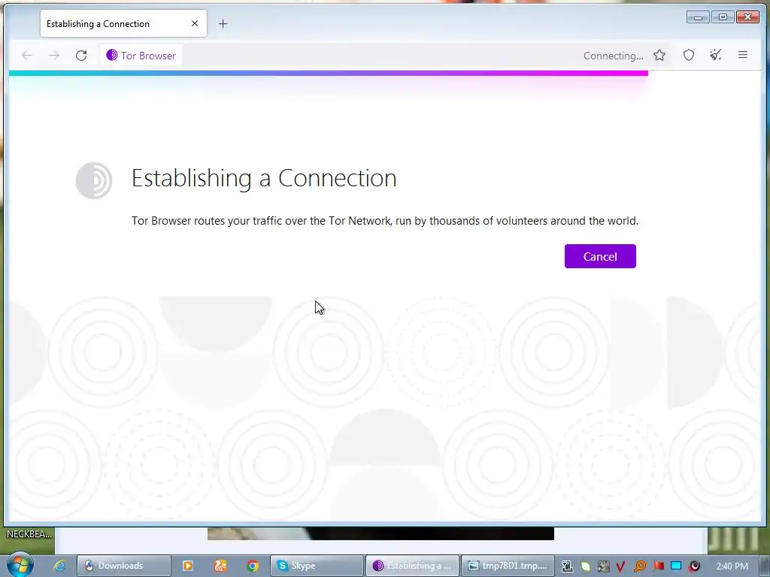Click the orange magnifier tray icon
Screen dimensions: 770x577
tap(639, 566)
